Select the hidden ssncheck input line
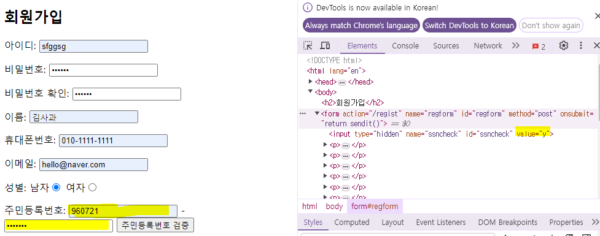Viewport: 600px width, 236px height. coord(441,134)
